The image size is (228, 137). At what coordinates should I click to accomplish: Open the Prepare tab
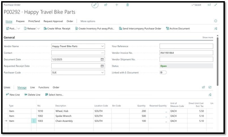click(x=20, y=21)
